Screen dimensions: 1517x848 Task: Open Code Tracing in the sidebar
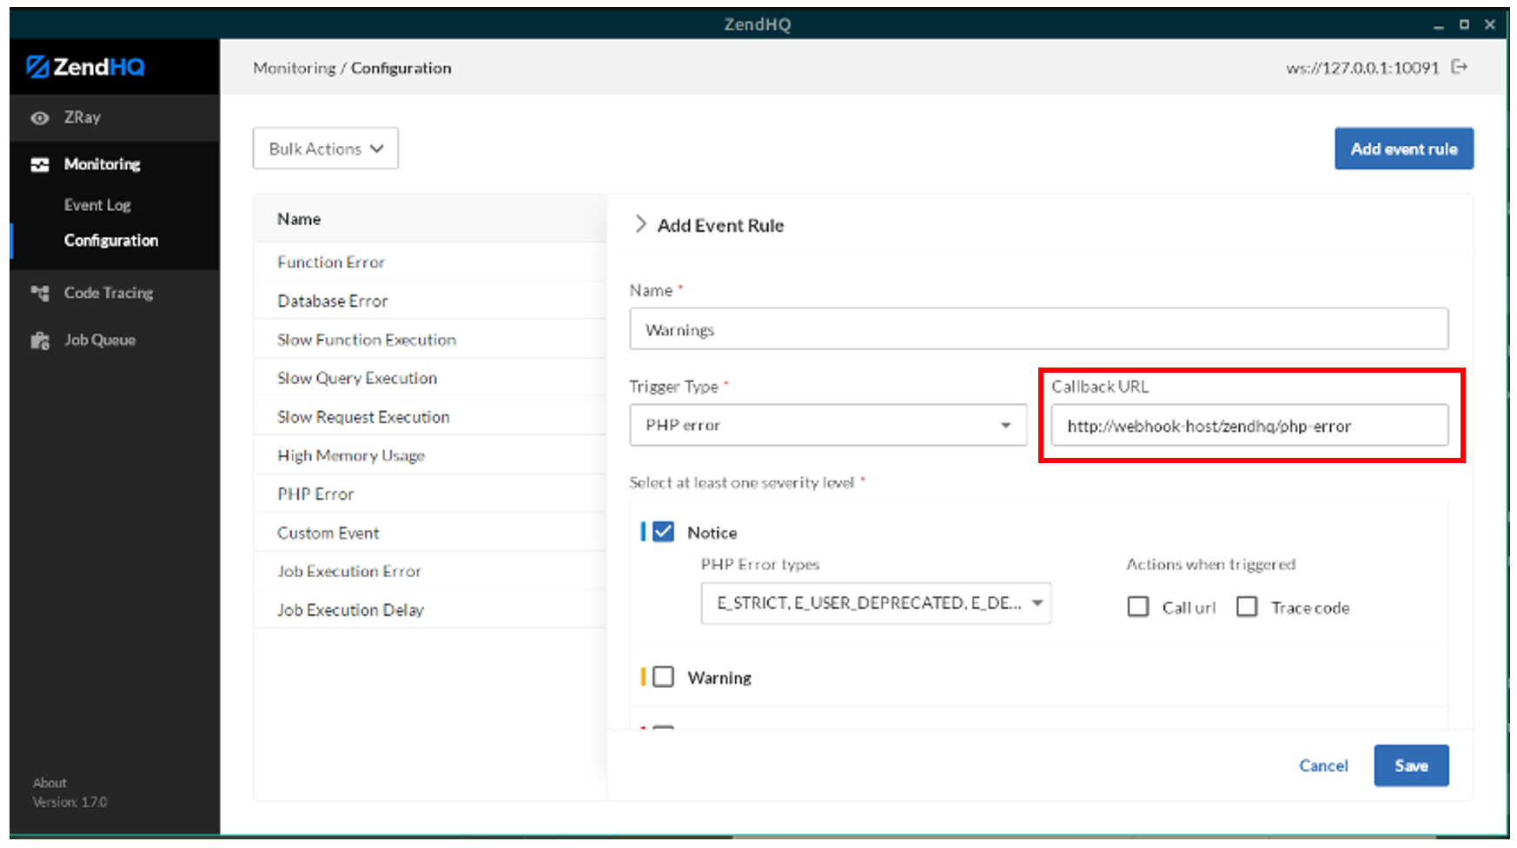coord(109,293)
